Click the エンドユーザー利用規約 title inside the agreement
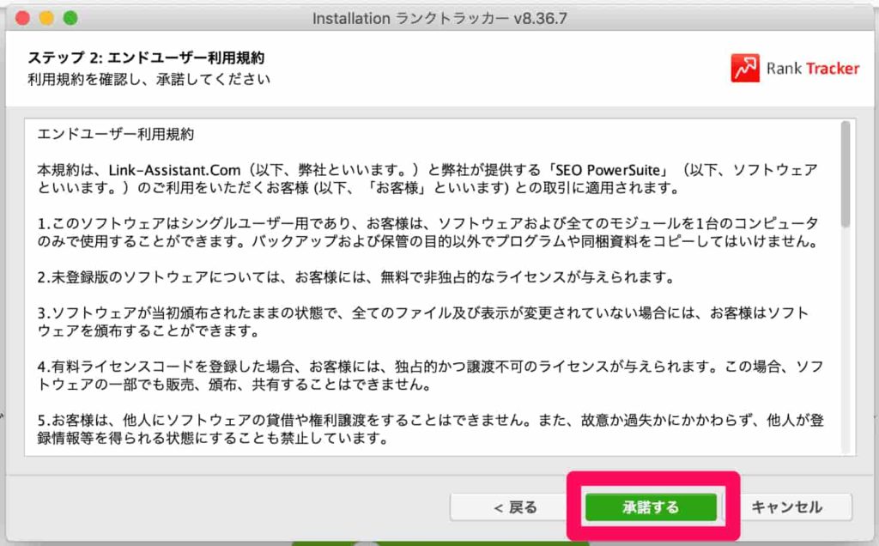This screenshot has height=546, width=879. pos(116,134)
